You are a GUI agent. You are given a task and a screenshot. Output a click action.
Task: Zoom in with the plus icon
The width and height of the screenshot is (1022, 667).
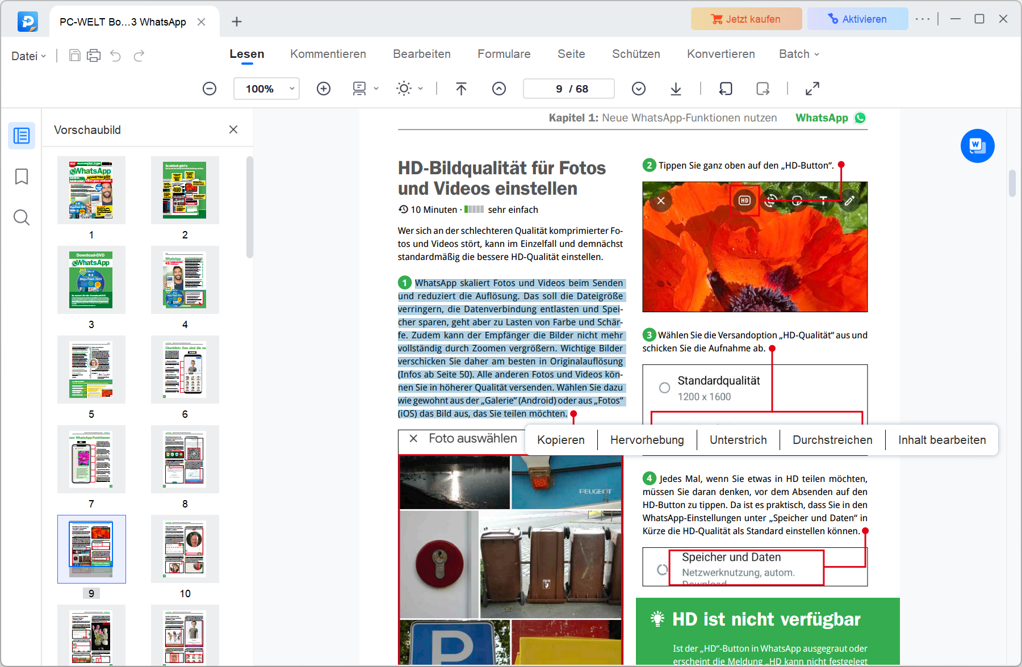324,89
